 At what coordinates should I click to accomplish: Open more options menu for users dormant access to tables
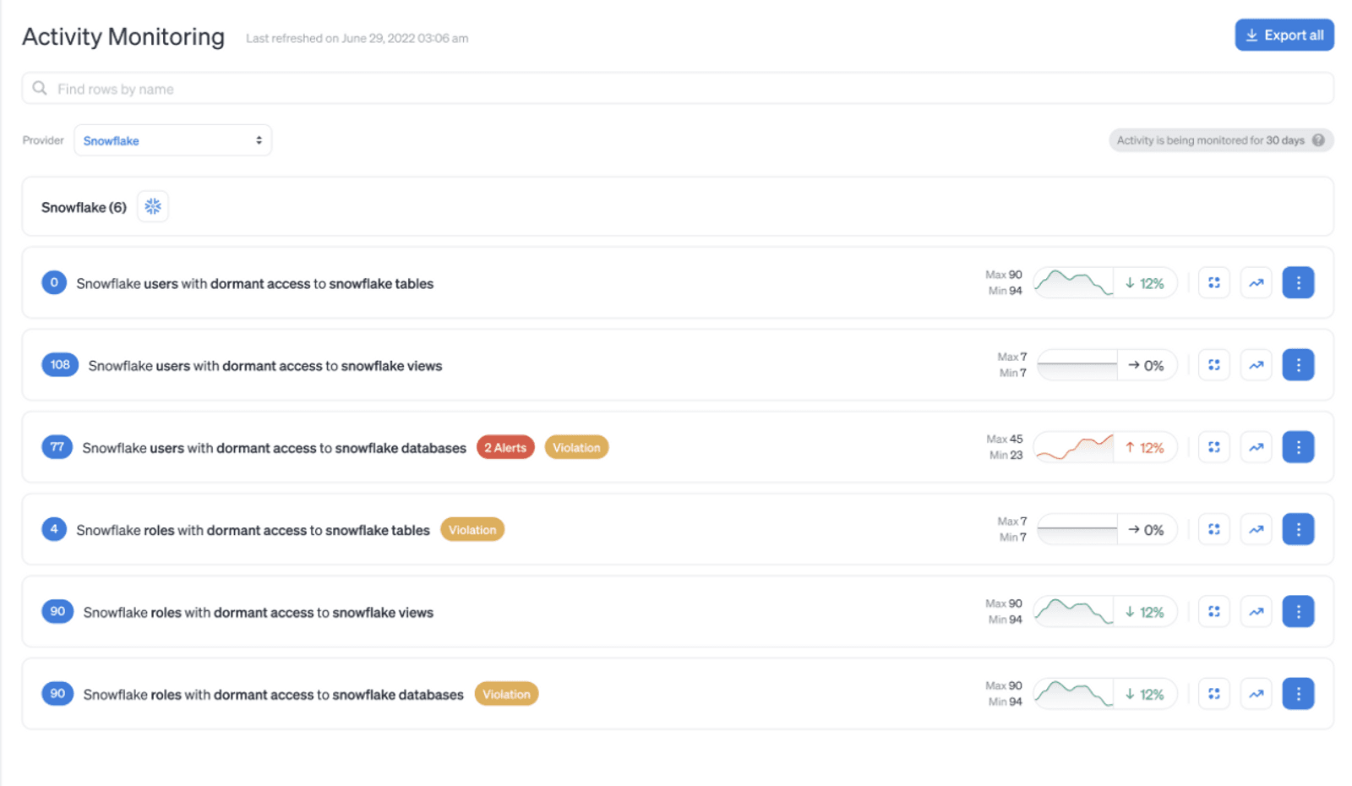click(1298, 283)
